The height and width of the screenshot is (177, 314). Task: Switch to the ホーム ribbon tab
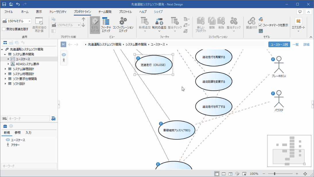[25, 12]
